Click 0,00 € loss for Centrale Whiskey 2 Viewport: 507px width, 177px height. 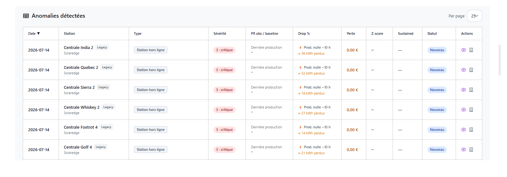coord(352,110)
